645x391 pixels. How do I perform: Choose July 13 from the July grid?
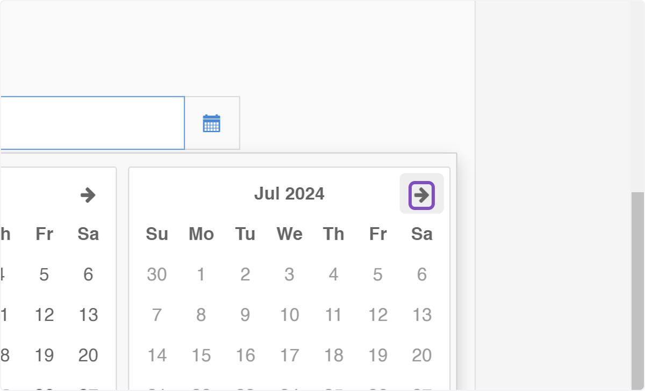click(422, 315)
